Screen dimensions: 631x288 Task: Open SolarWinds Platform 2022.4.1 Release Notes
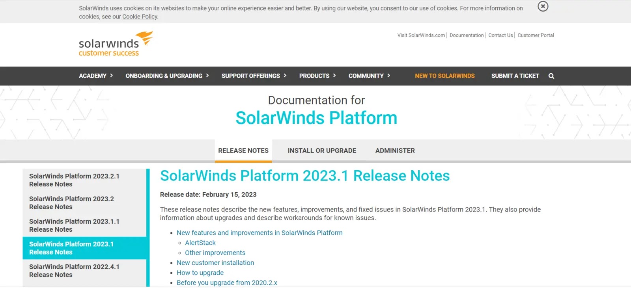[84, 271]
